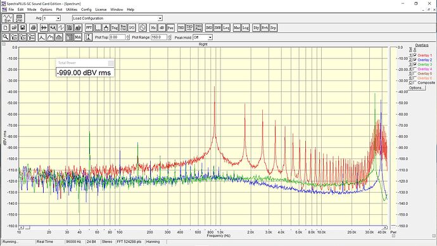Click the SNR measurement icon
Screen dimensions: 437x246
[217, 28]
